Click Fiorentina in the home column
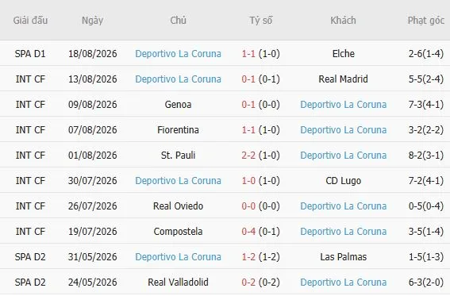Image resolution: width=450 pixels, height=296 pixels. tap(178, 129)
